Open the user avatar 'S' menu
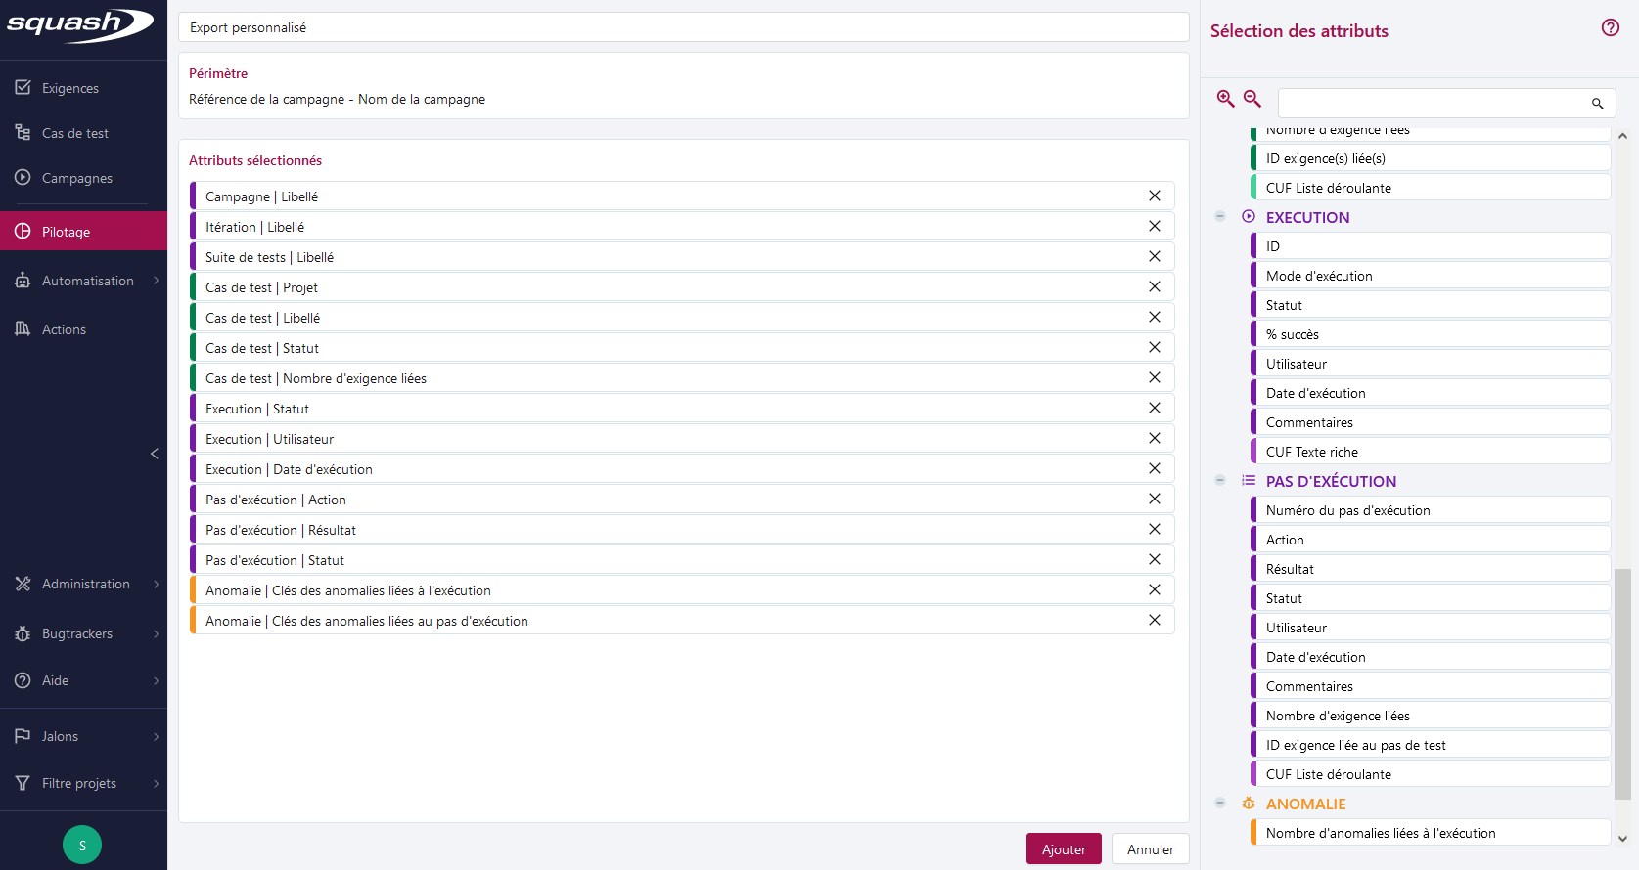Viewport: 1639px width, 870px height. pyautogui.click(x=82, y=845)
